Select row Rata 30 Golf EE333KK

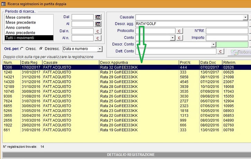click(x=127, y=82)
